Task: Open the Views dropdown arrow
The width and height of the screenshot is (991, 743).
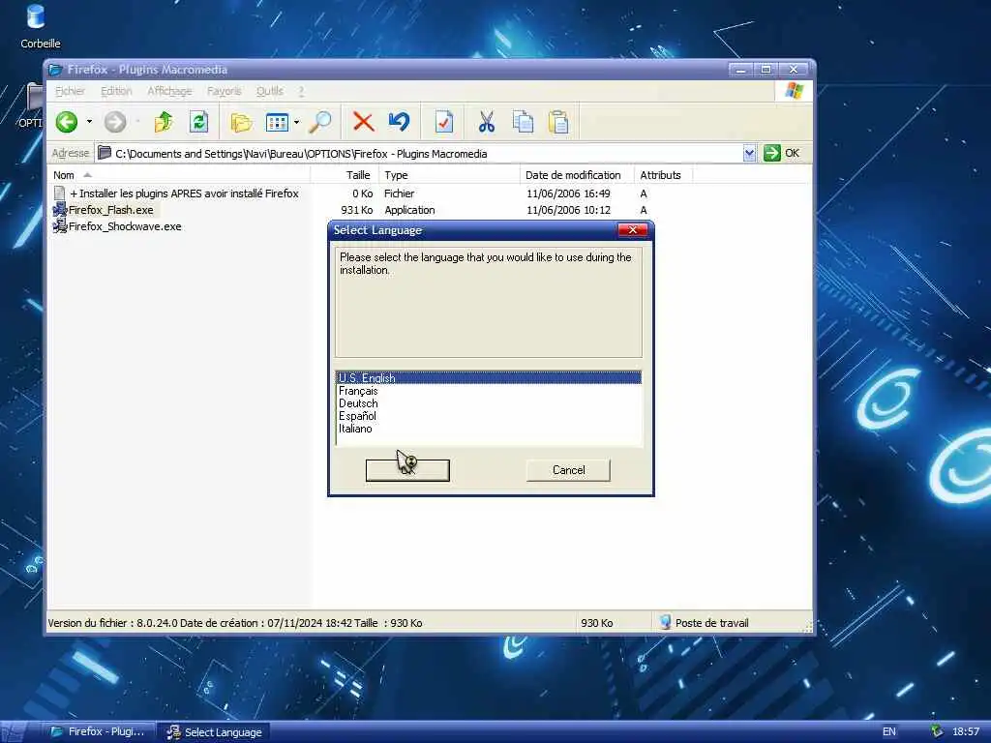Action: pyautogui.click(x=296, y=122)
